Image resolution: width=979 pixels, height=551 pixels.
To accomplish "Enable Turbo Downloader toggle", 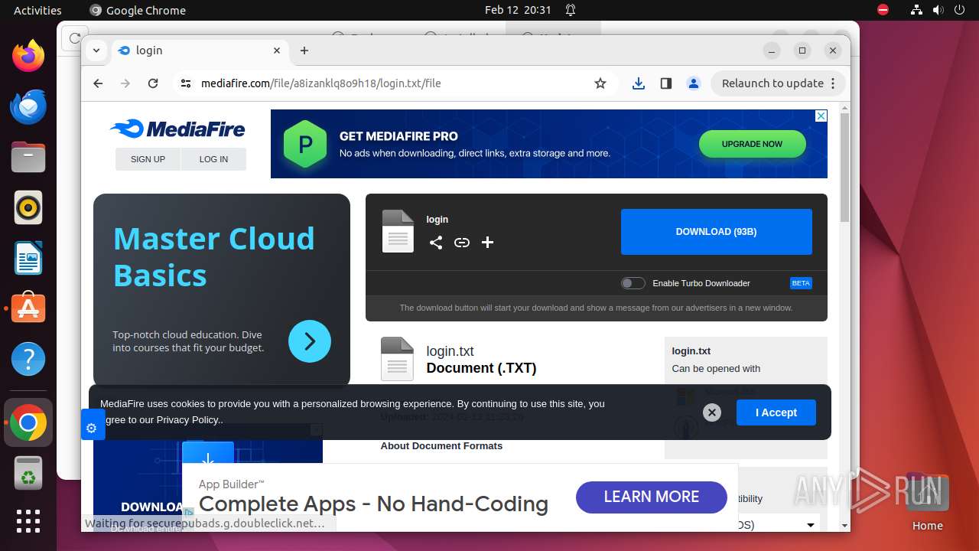I will pos(633,283).
